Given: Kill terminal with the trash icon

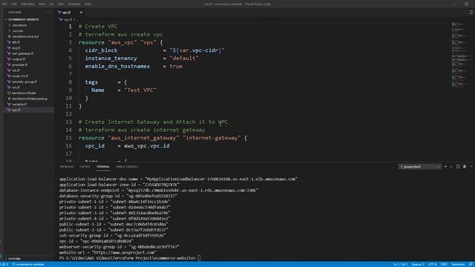Looking at the screenshot, I should pos(465,167).
